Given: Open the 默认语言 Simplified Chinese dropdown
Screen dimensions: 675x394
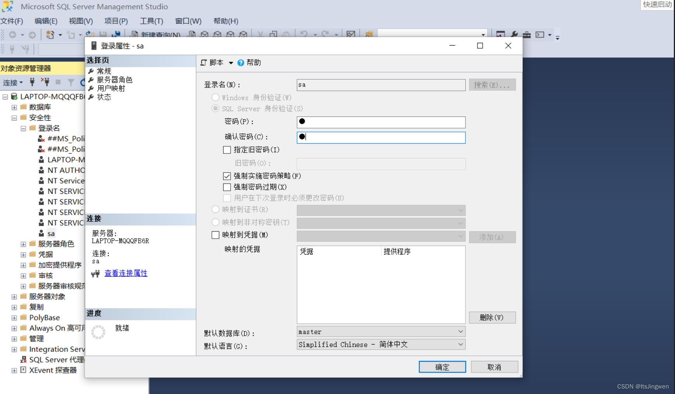Looking at the screenshot, I should click(x=381, y=345).
